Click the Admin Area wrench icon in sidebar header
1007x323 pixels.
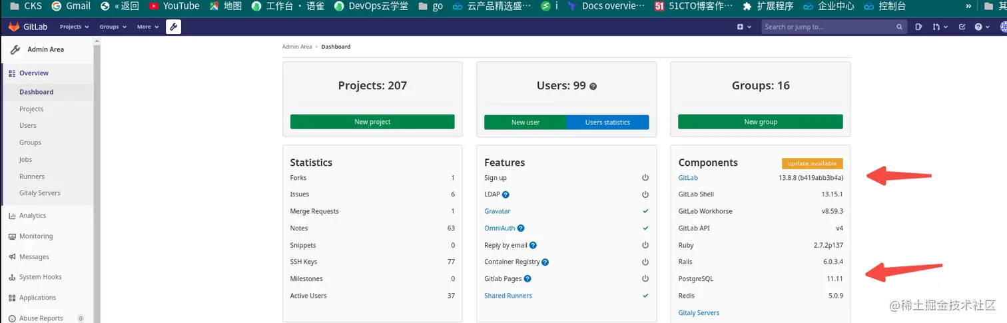point(15,49)
